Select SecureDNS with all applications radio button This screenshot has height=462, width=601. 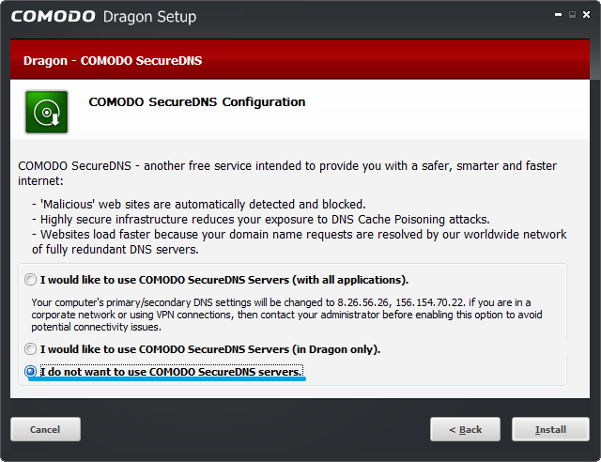tap(30, 280)
